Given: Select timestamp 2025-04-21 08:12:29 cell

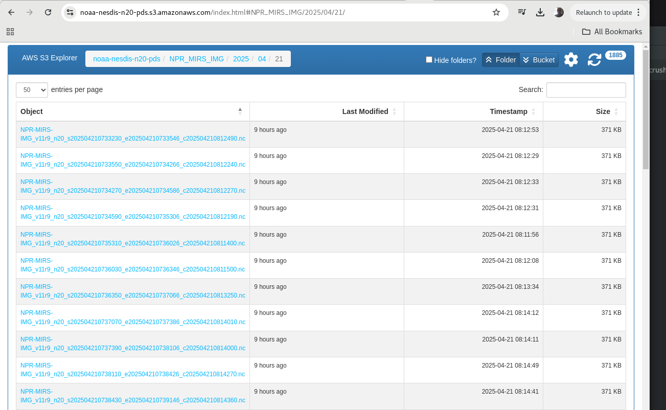Looking at the screenshot, I should (473, 161).
